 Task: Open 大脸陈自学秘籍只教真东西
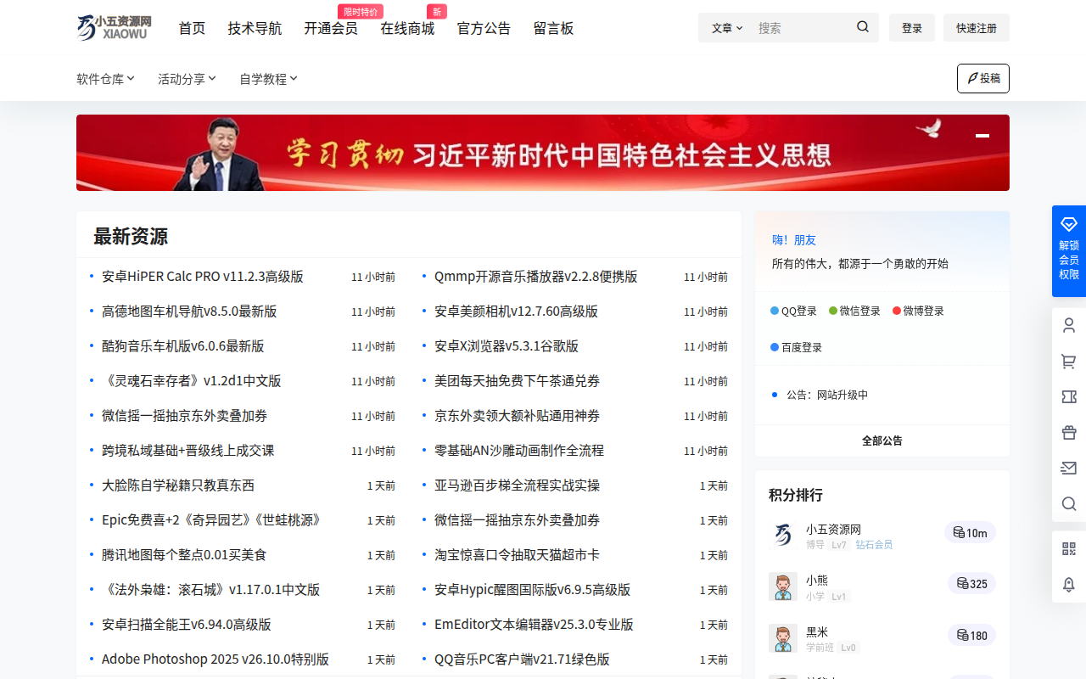pyautogui.click(x=178, y=485)
